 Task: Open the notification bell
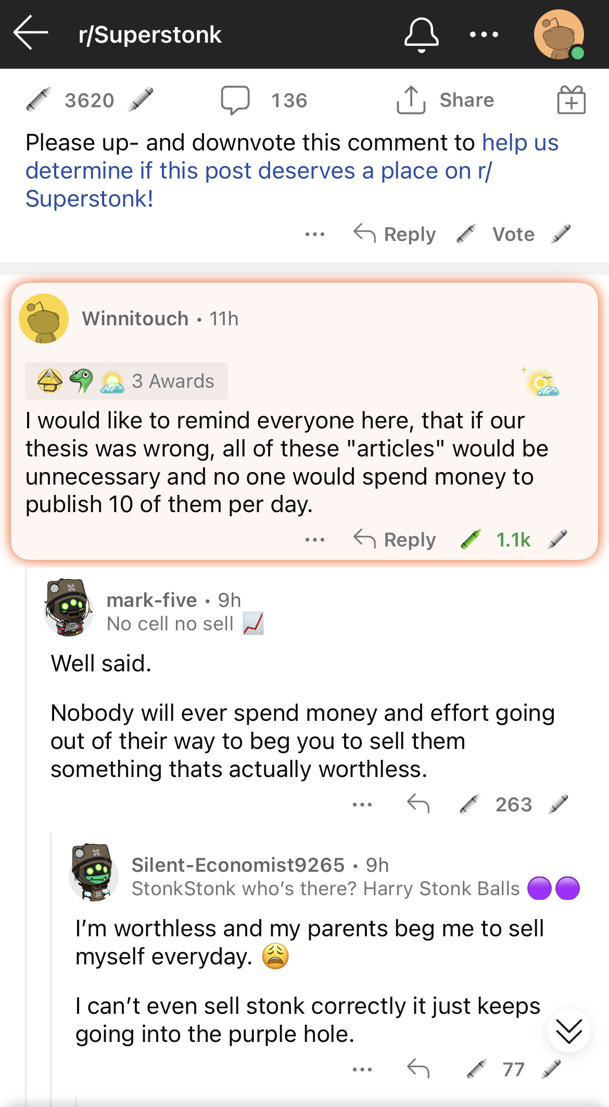[x=421, y=34]
